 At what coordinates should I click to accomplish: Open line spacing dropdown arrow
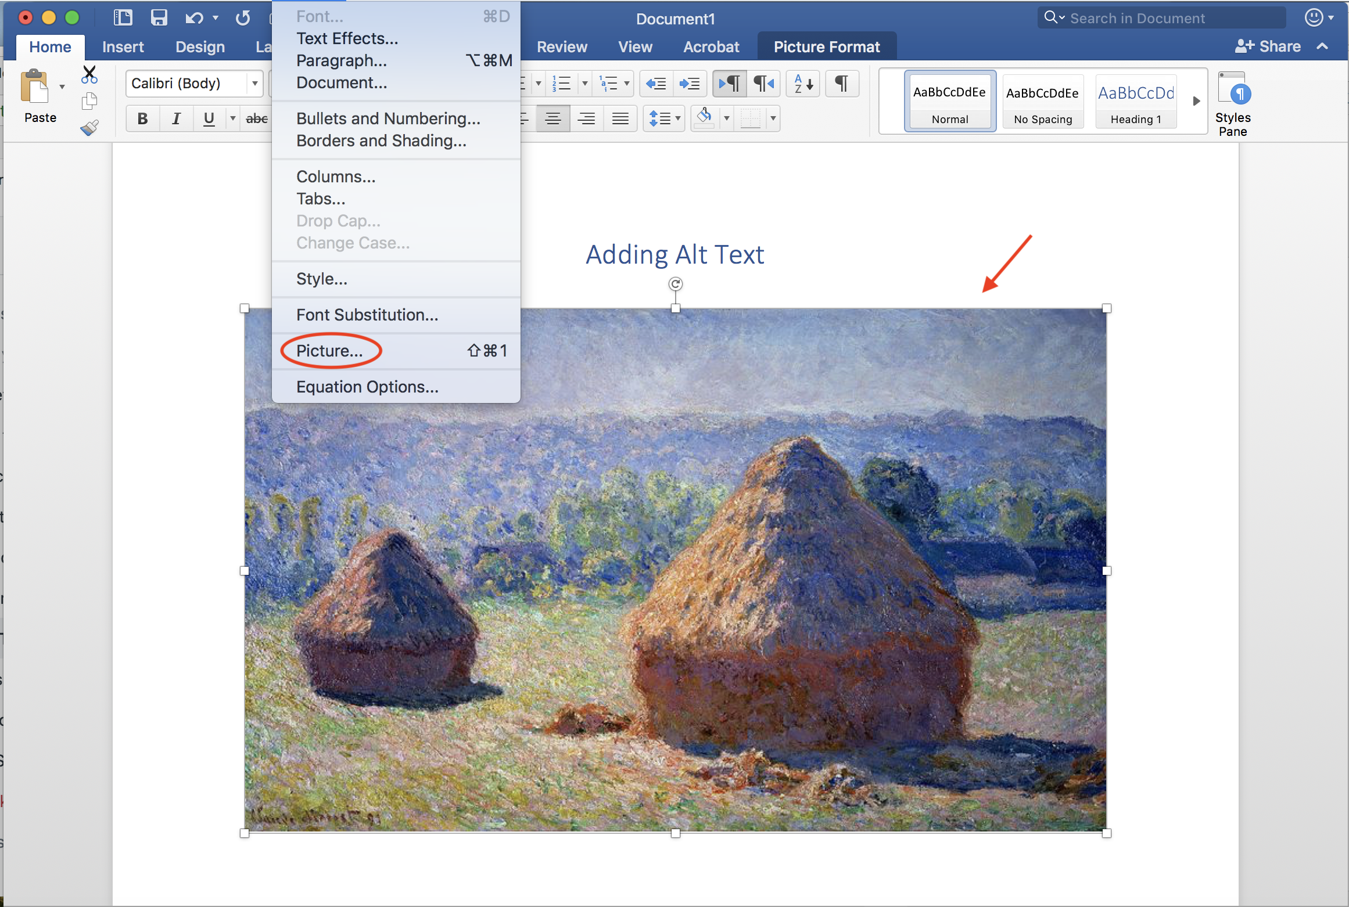[x=678, y=118]
